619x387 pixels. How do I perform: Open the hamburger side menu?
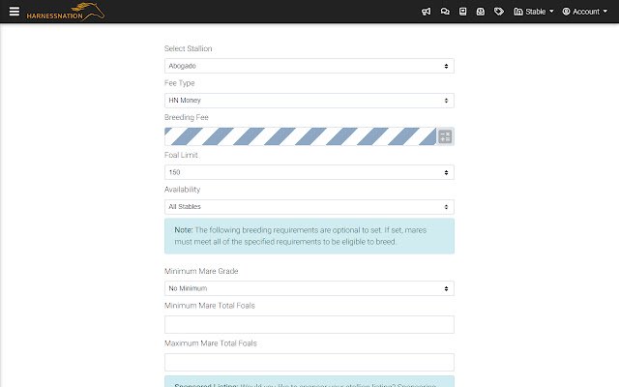[x=15, y=12]
